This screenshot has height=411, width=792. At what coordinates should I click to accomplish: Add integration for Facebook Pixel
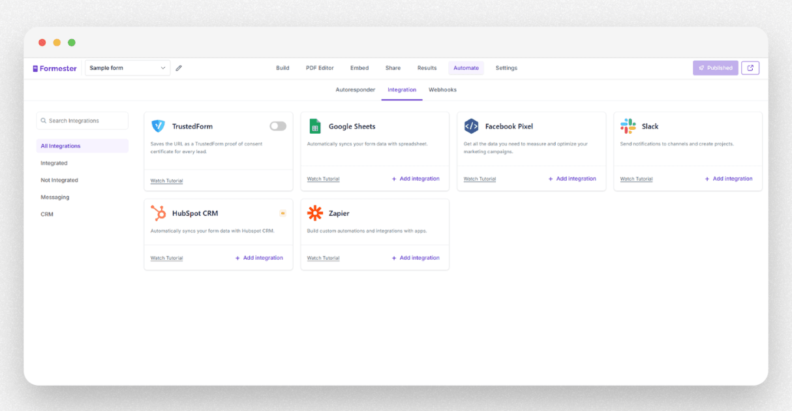click(572, 179)
